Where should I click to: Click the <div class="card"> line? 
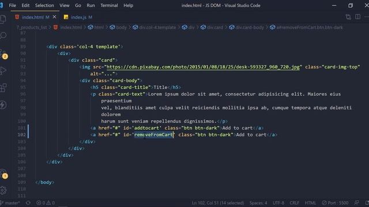pyautogui.click(x=93, y=60)
